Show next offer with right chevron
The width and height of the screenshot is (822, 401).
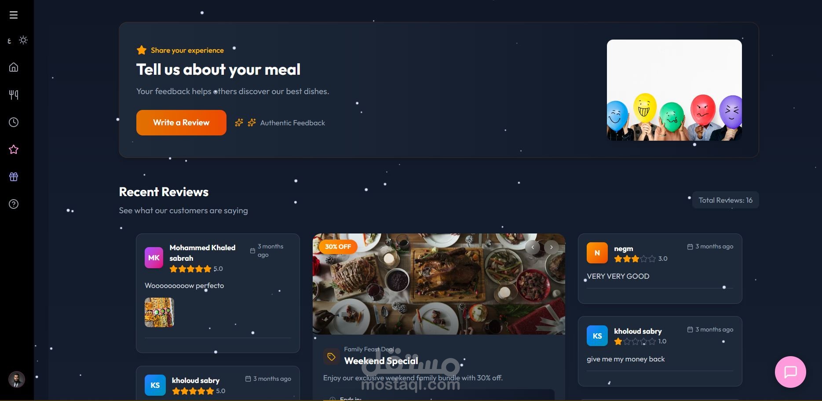click(552, 247)
